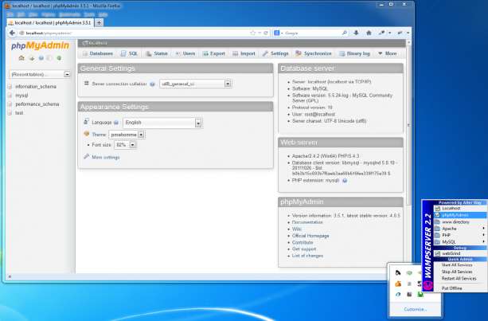
Task: Click the green reload icon in phpMyAdmin sidebar
Action: 59,58
